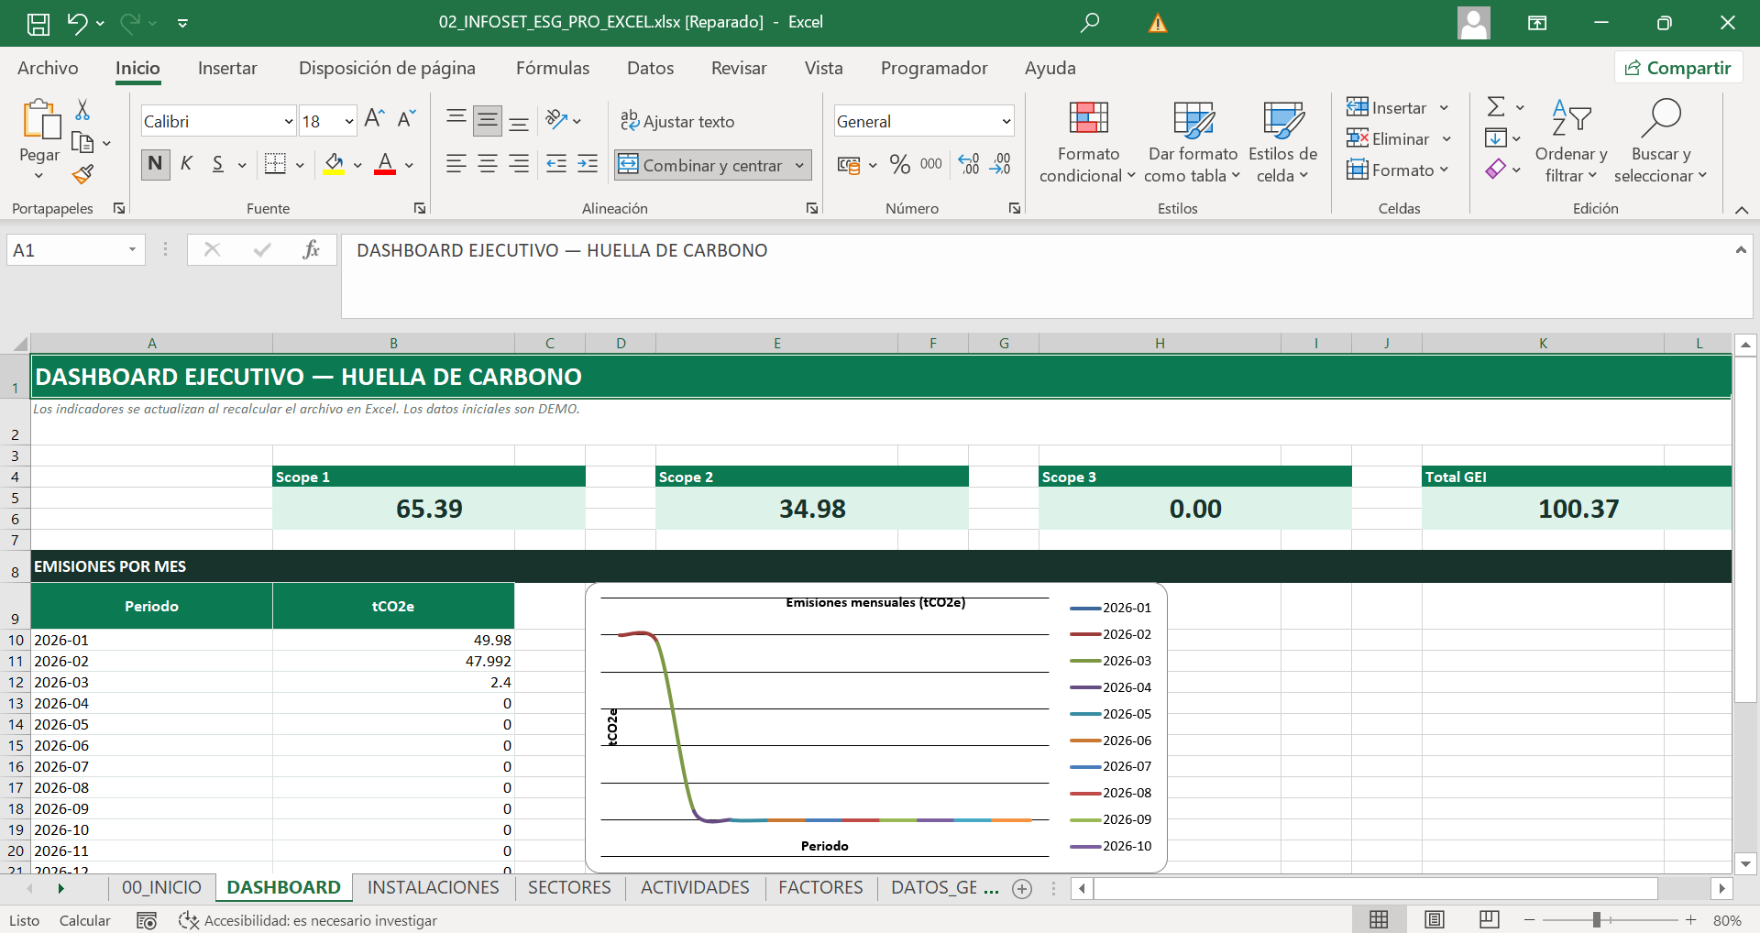
Task: Click Buscar y seleccionar button
Action: click(1660, 141)
